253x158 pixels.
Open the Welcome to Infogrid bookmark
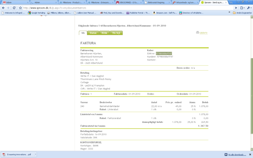(13, 13)
